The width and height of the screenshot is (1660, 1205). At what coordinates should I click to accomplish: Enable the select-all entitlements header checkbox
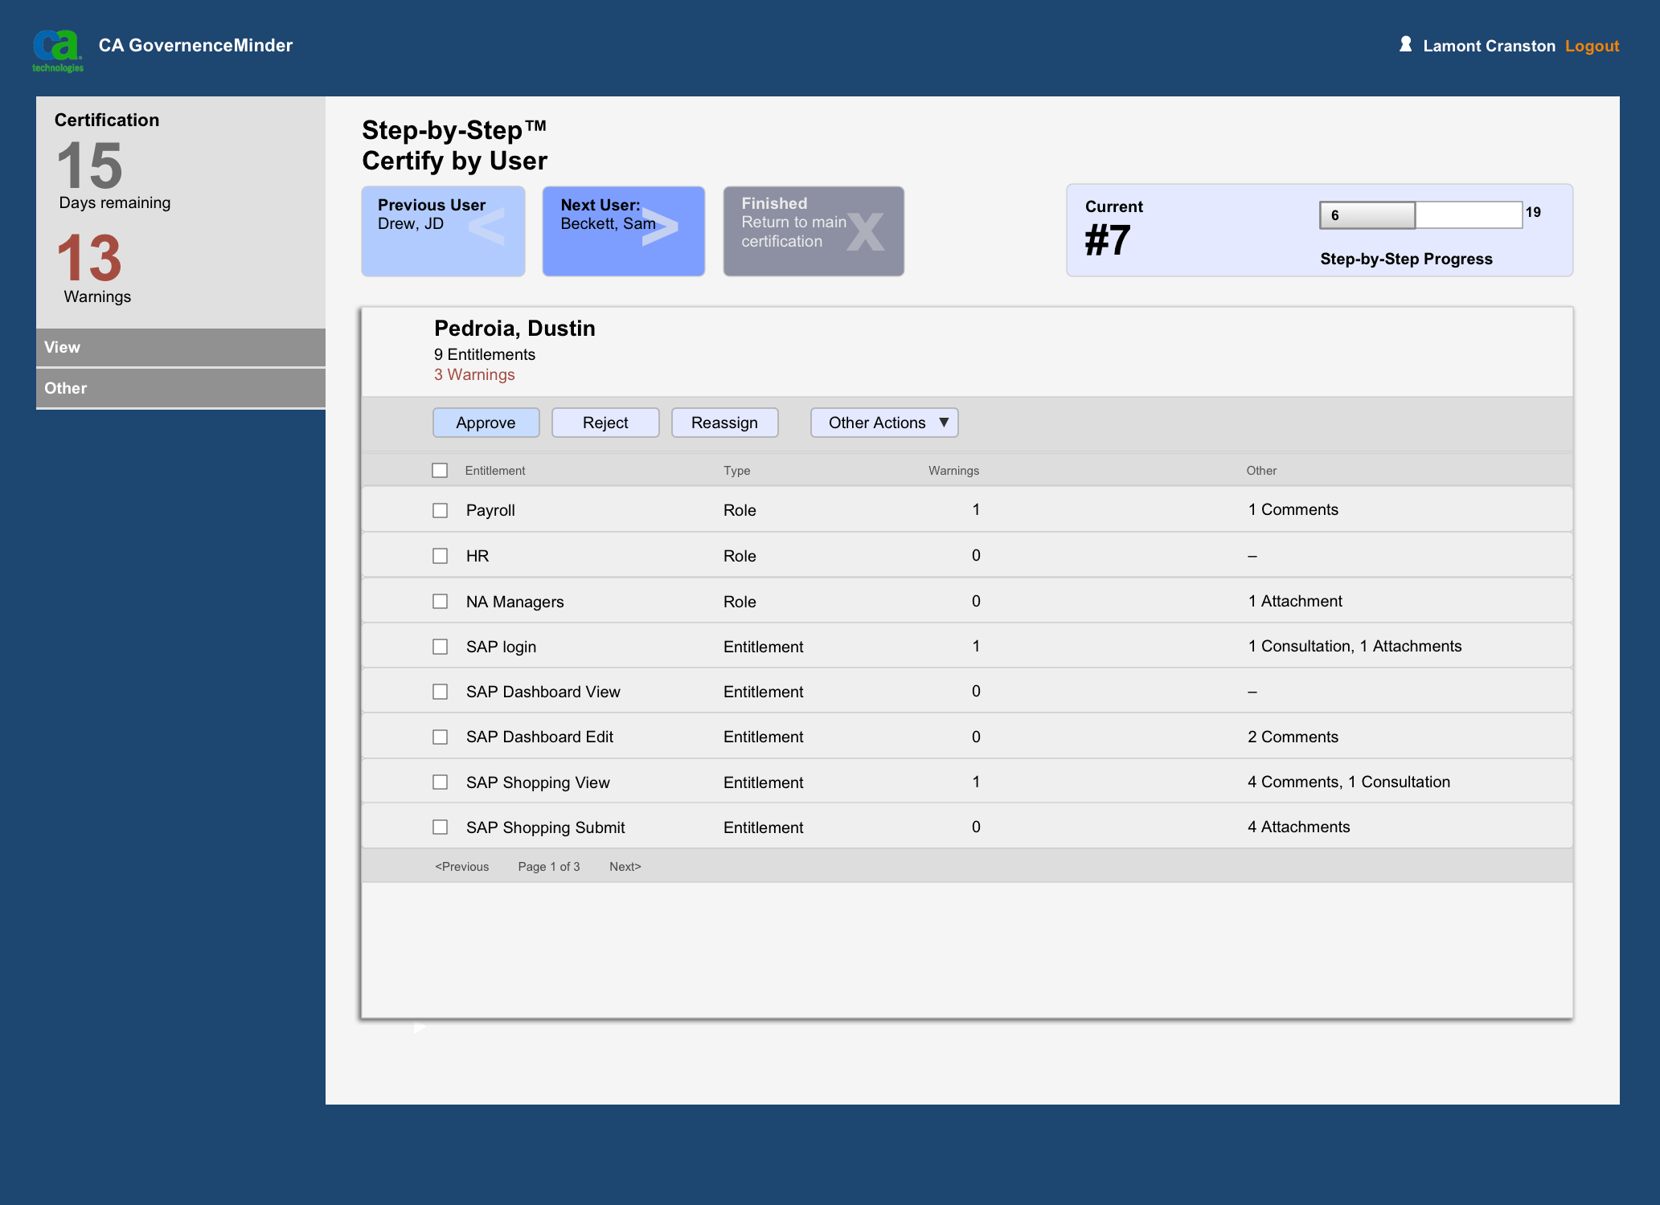tap(440, 470)
